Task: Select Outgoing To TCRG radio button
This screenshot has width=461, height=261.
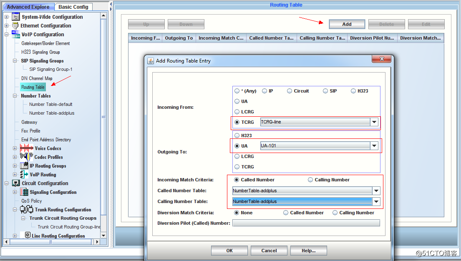Action: 237,167
